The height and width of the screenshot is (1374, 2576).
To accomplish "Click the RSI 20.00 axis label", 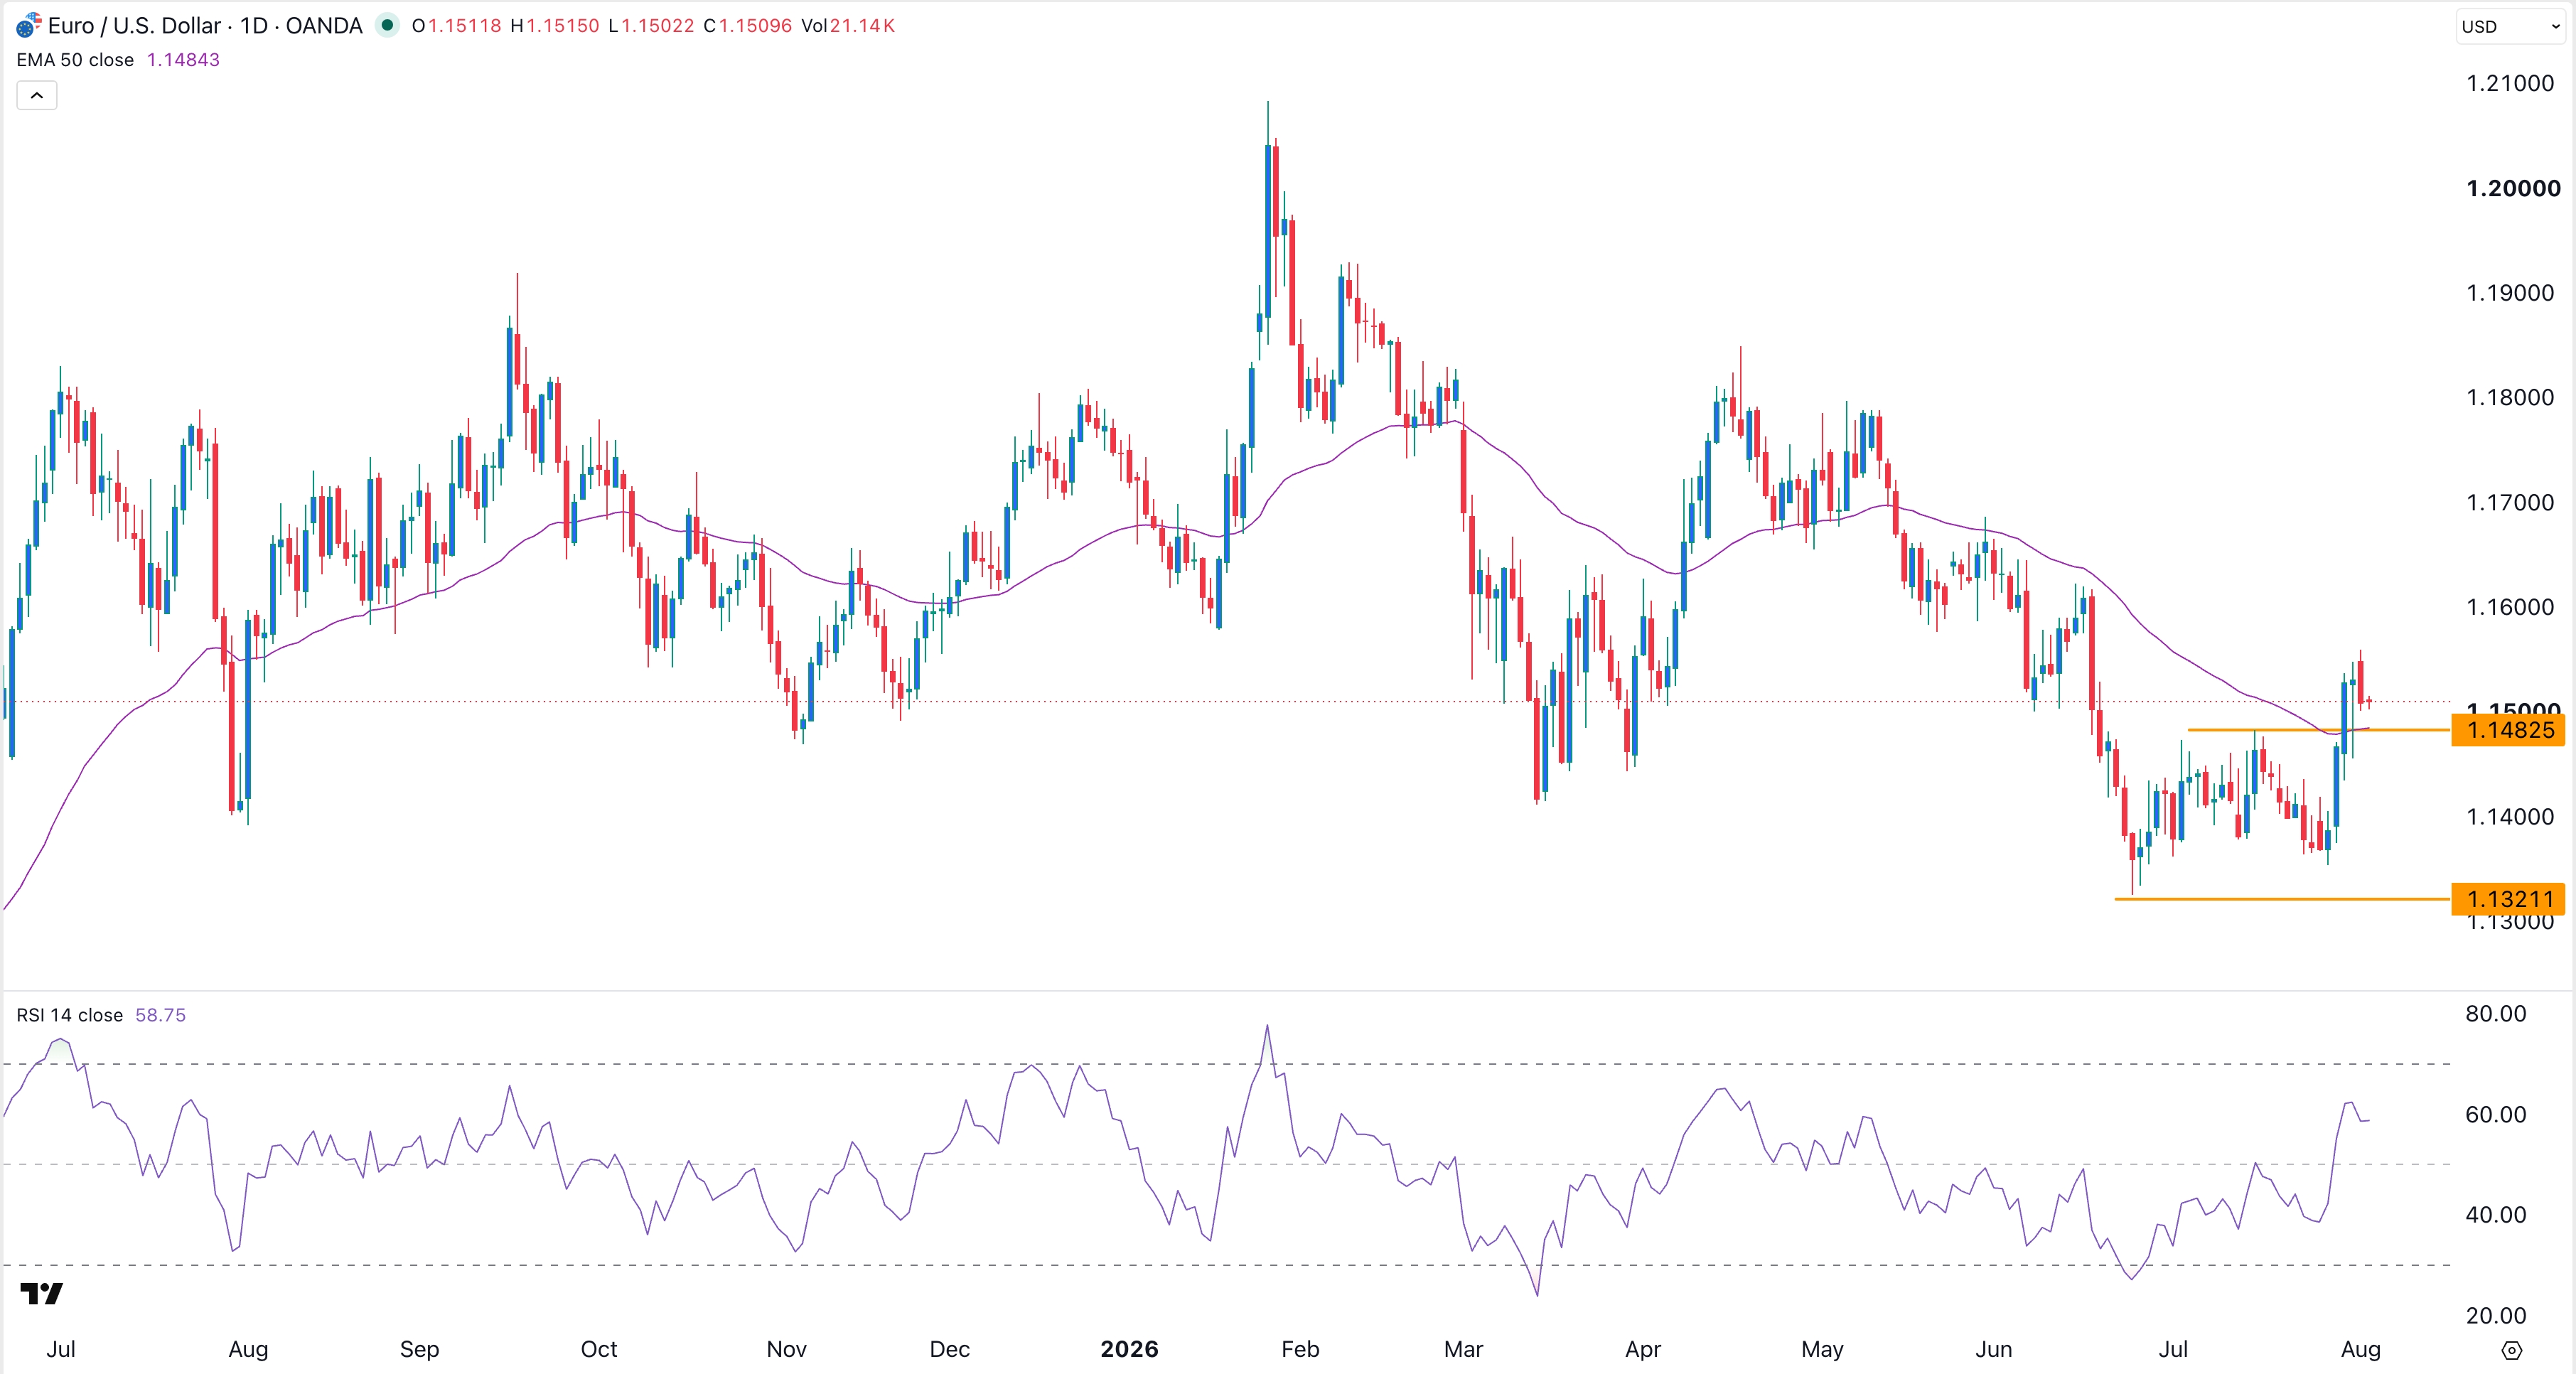I will [x=2495, y=1316].
